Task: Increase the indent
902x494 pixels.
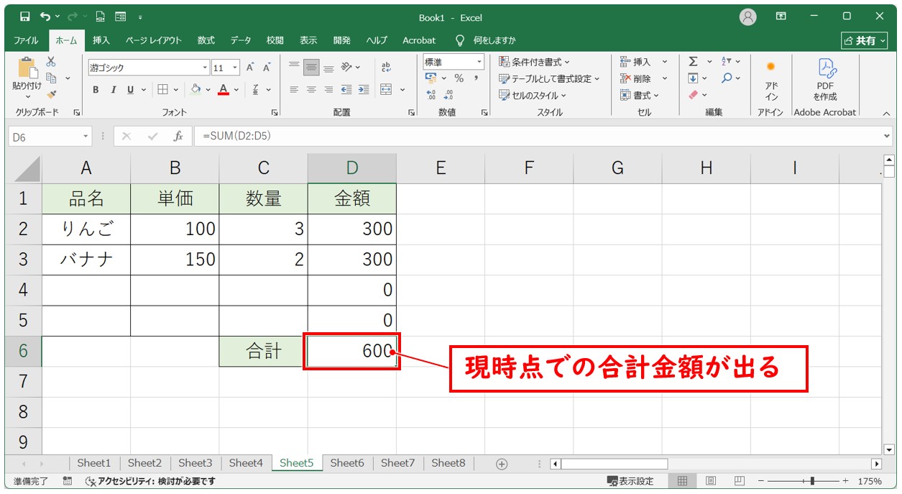Action: (x=364, y=90)
